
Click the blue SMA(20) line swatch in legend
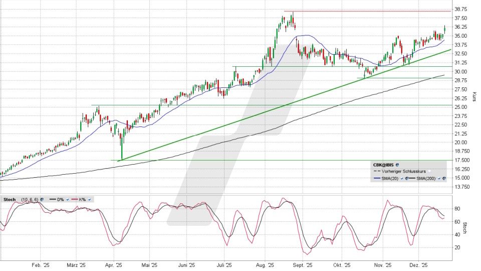point(377,179)
